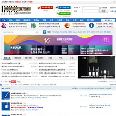Expand the quick navigation dropdown

pyautogui.click(x=108, y=20)
